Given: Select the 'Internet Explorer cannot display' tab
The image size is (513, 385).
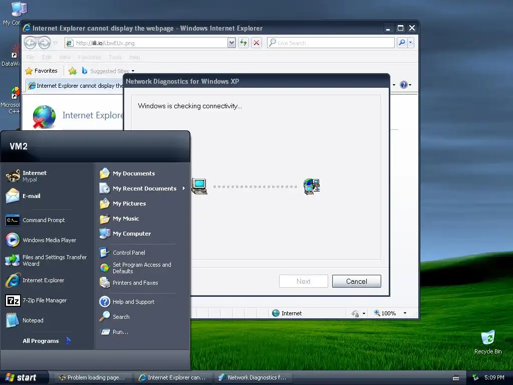Looking at the screenshot, I should click(75, 85).
